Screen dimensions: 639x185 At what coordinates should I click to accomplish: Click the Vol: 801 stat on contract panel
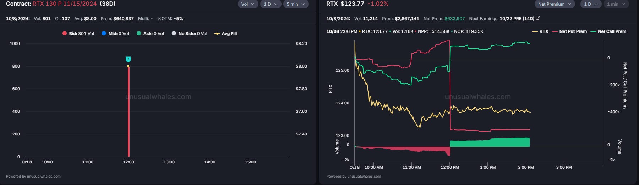tap(42, 18)
